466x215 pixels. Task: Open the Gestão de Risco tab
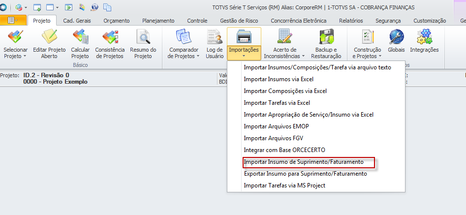point(239,21)
